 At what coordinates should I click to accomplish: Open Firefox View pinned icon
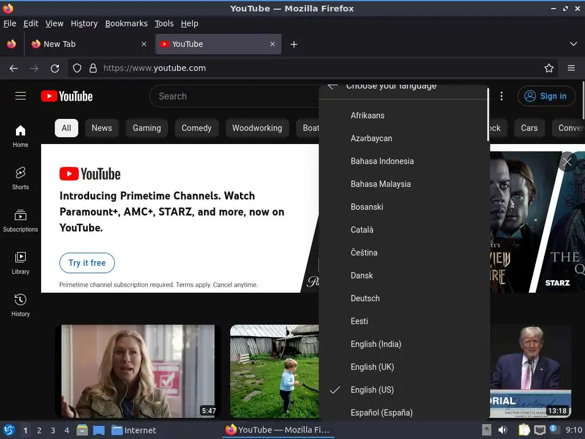(x=11, y=44)
